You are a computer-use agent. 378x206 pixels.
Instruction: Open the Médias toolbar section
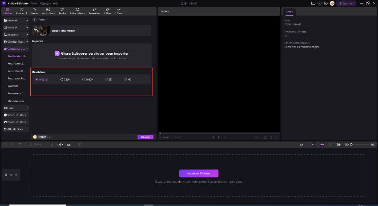(x=8, y=11)
